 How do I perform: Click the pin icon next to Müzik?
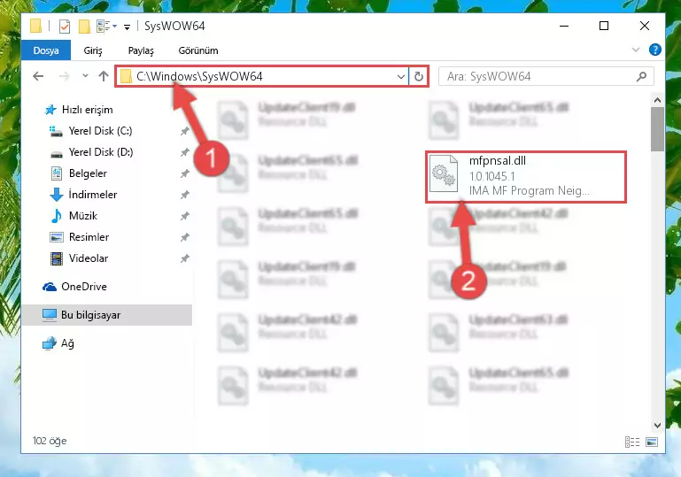184,216
